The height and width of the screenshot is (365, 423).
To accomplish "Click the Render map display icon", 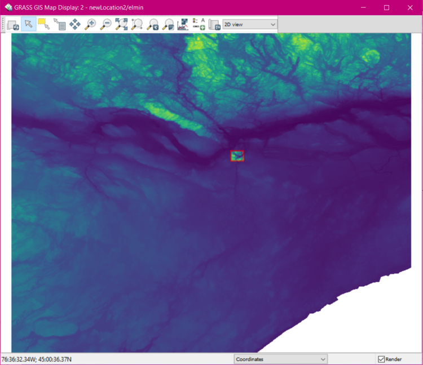I will coord(13,24).
